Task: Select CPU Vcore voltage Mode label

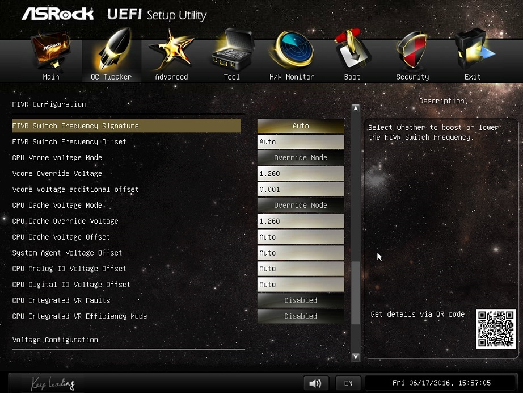Action: pos(57,158)
